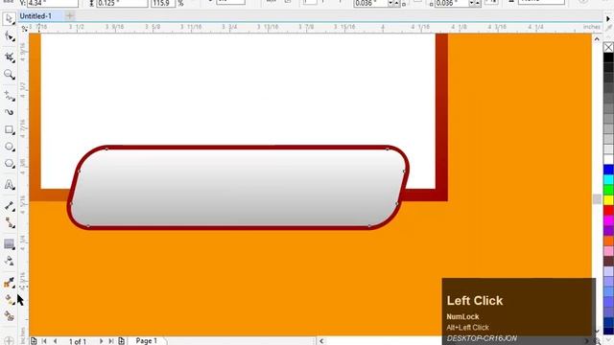The width and height of the screenshot is (614, 345).
Task: Add a page before the current page
Action: tap(34, 341)
